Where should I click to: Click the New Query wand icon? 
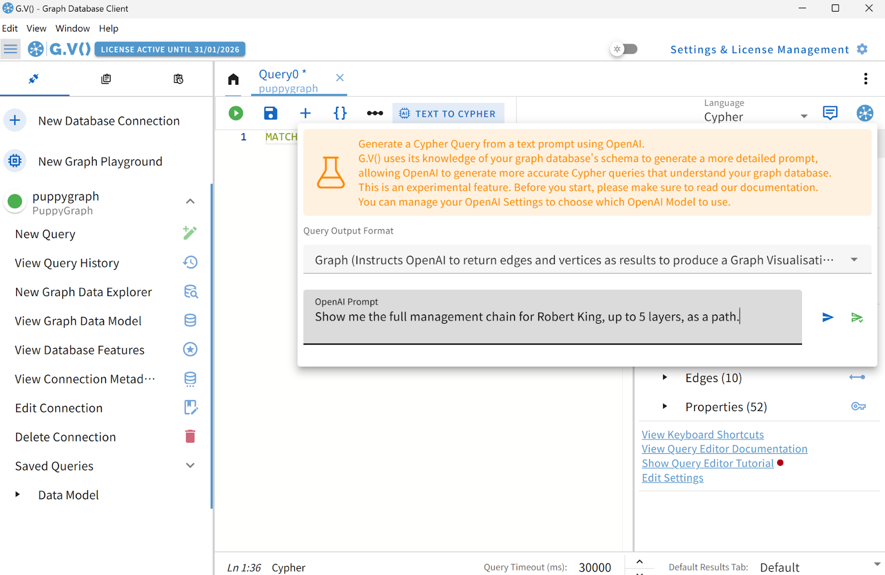coord(190,233)
